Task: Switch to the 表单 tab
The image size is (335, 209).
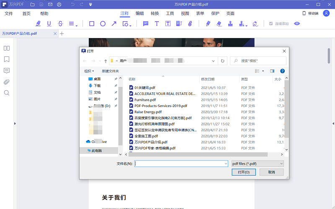Action: click(x=200, y=13)
